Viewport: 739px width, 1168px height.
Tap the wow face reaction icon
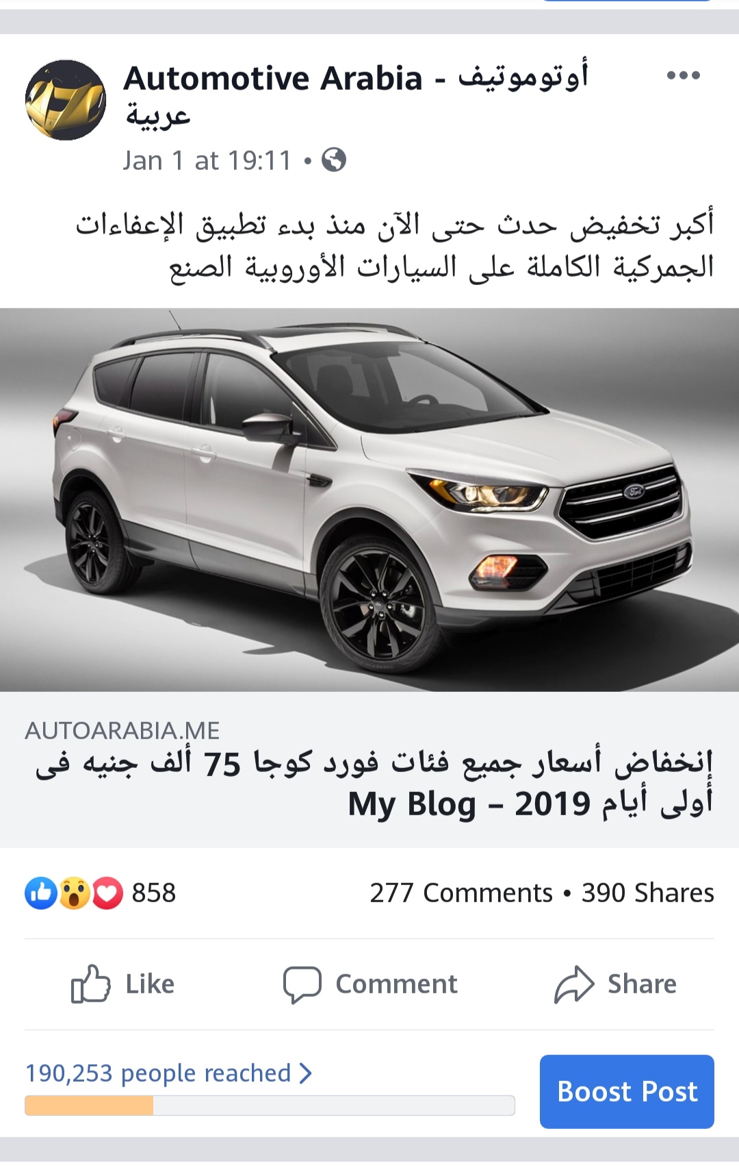click(75, 893)
